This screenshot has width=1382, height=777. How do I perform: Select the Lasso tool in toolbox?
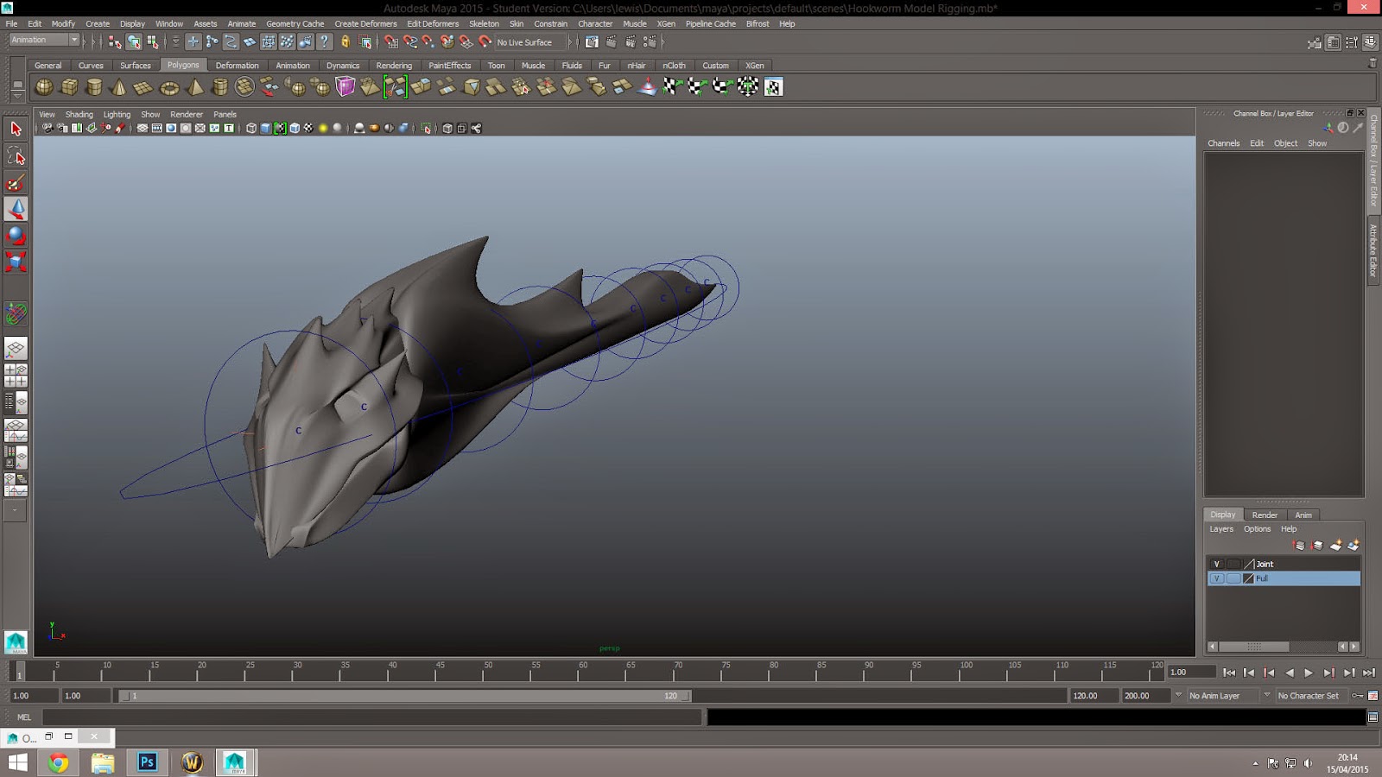pos(16,155)
